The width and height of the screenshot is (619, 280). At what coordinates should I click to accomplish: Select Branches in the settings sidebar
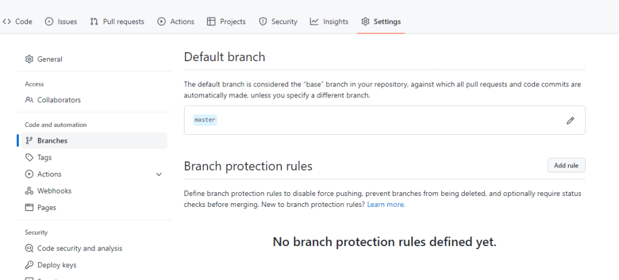tap(52, 140)
